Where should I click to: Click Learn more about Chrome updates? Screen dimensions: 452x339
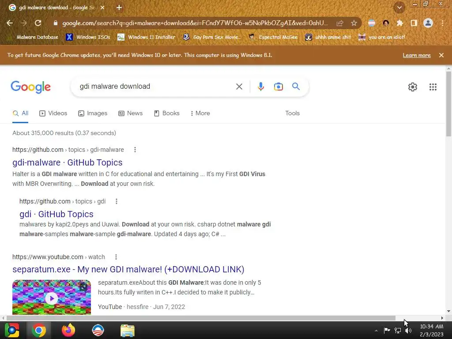click(417, 55)
